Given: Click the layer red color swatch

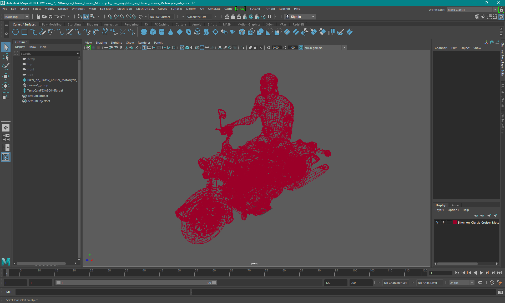Looking at the screenshot, I should click(455, 223).
